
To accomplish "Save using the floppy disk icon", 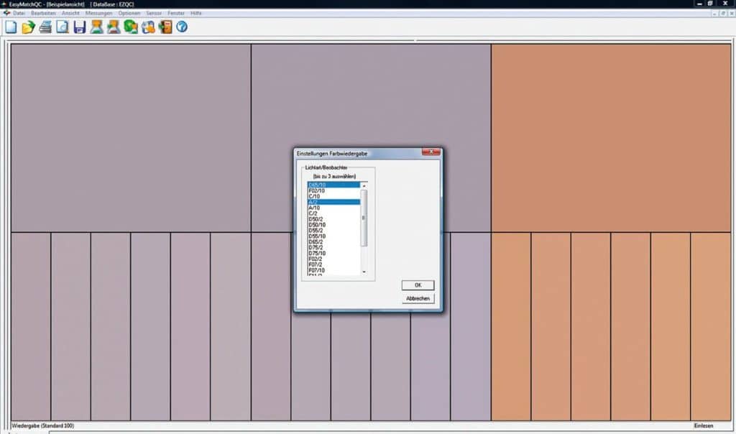I will (x=79, y=27).
